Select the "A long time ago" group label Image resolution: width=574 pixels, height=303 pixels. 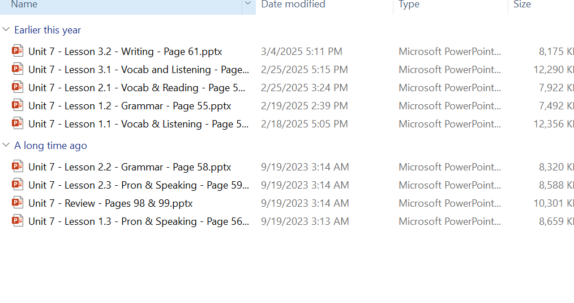tap(50, 146)
